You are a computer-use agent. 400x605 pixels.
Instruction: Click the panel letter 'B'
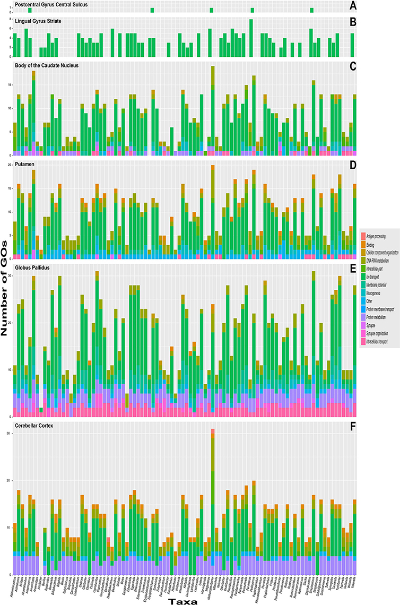click(353, 22)
